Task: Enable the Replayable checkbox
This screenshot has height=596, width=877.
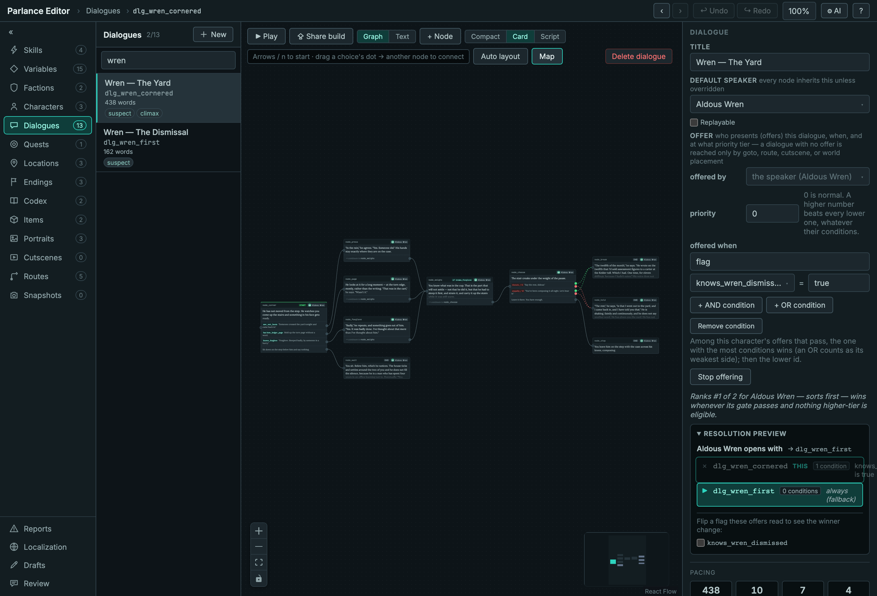Action: pos(694,123)
